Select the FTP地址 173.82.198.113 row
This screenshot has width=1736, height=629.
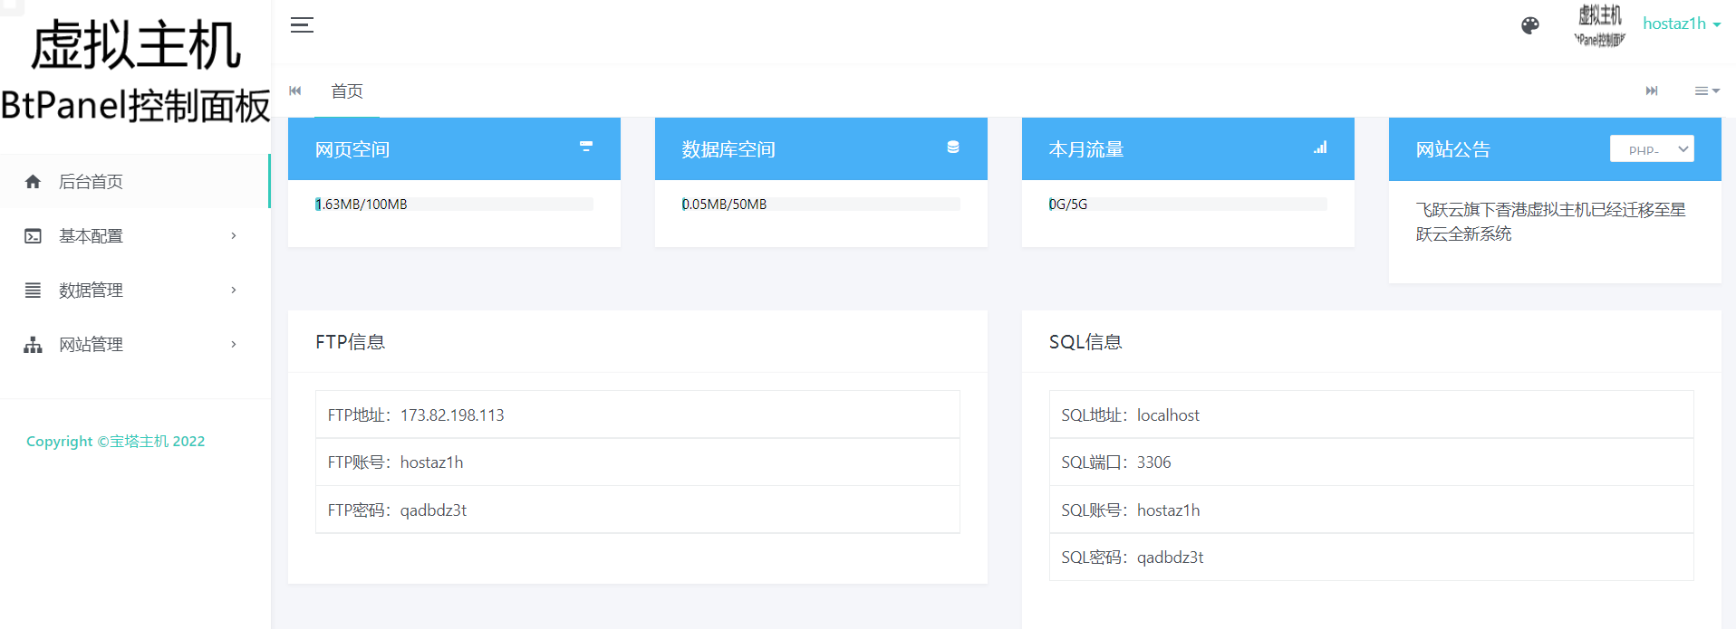(x=638, y=415)
